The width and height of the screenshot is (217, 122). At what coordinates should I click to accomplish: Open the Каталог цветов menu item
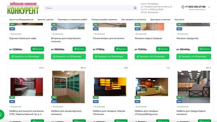pos(45,20)
